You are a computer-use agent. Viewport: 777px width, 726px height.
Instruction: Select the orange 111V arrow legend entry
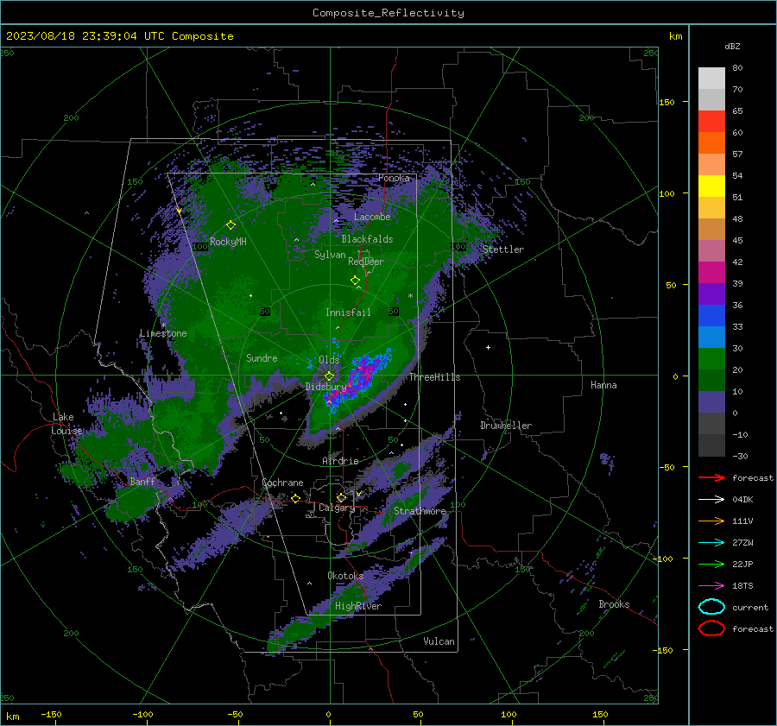(x=711, y=521)
